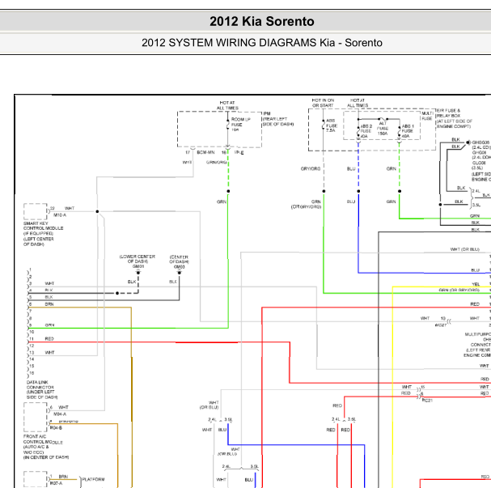Select "HOT AT ALL TIMES" above ROOM LP fuse
Image resolution: width=491 pixels, height=488 pixels.
point(227,105)
